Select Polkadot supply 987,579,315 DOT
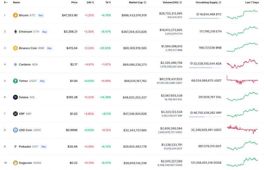This screenshot has height=170, width=264. point(210,146)
